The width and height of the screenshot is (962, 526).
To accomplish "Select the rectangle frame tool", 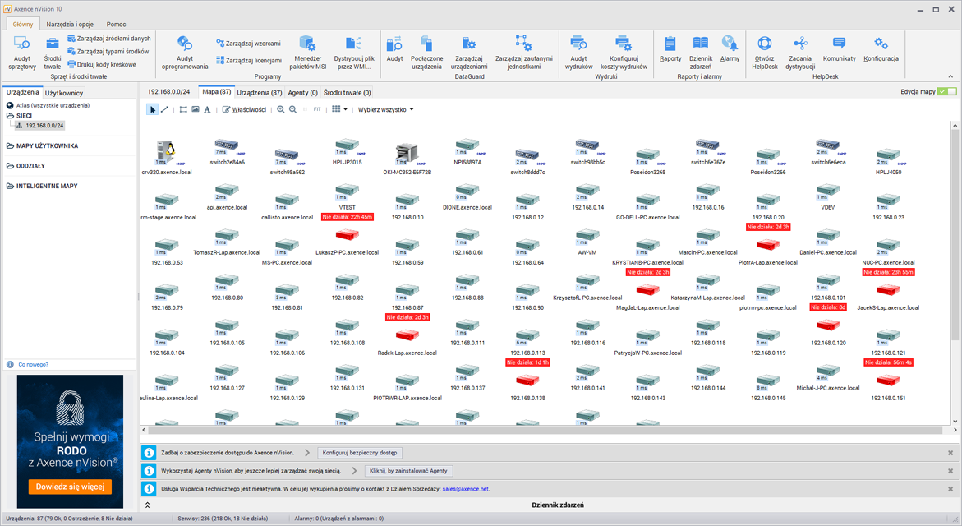I will click(x=183, y=109).
